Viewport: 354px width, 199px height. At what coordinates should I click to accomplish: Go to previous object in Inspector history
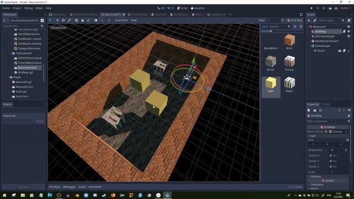pyautogui.click(x=339, y=111)
